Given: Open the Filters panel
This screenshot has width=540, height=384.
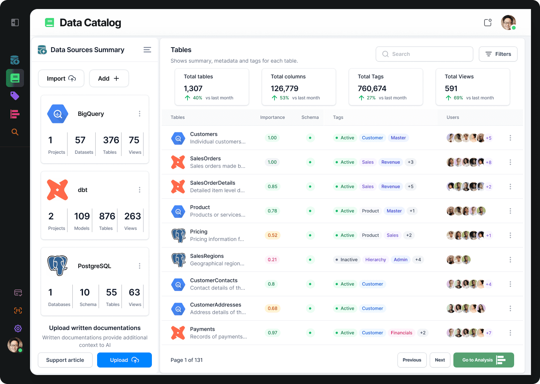Looking at the screenshot, I should [x=498, y=54].
